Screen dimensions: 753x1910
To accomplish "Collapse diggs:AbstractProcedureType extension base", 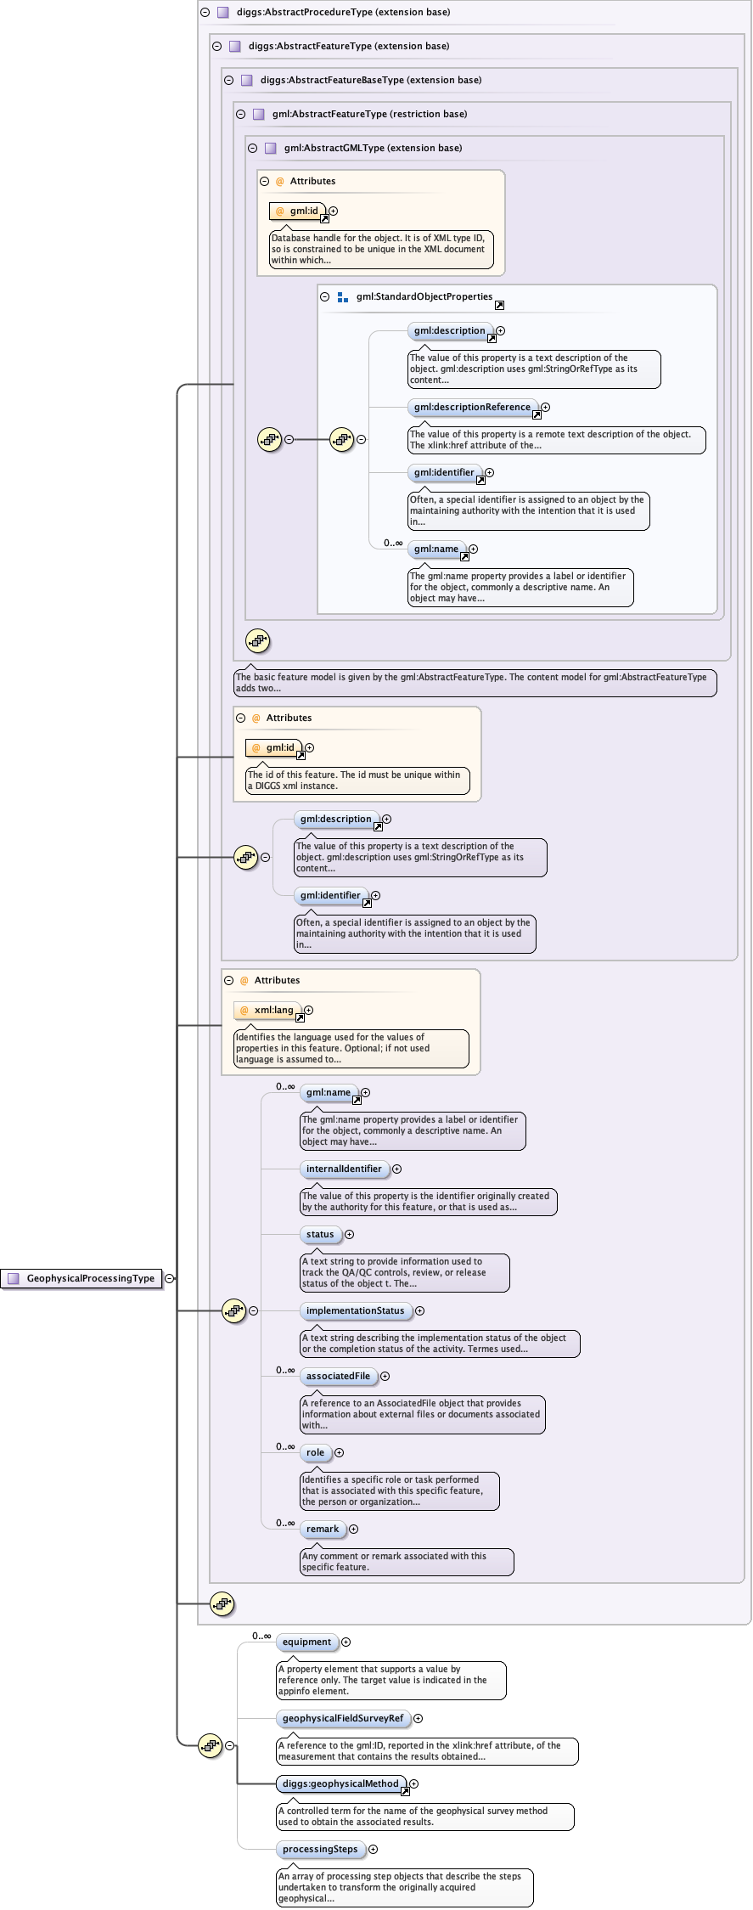I will tap(205, 13).
